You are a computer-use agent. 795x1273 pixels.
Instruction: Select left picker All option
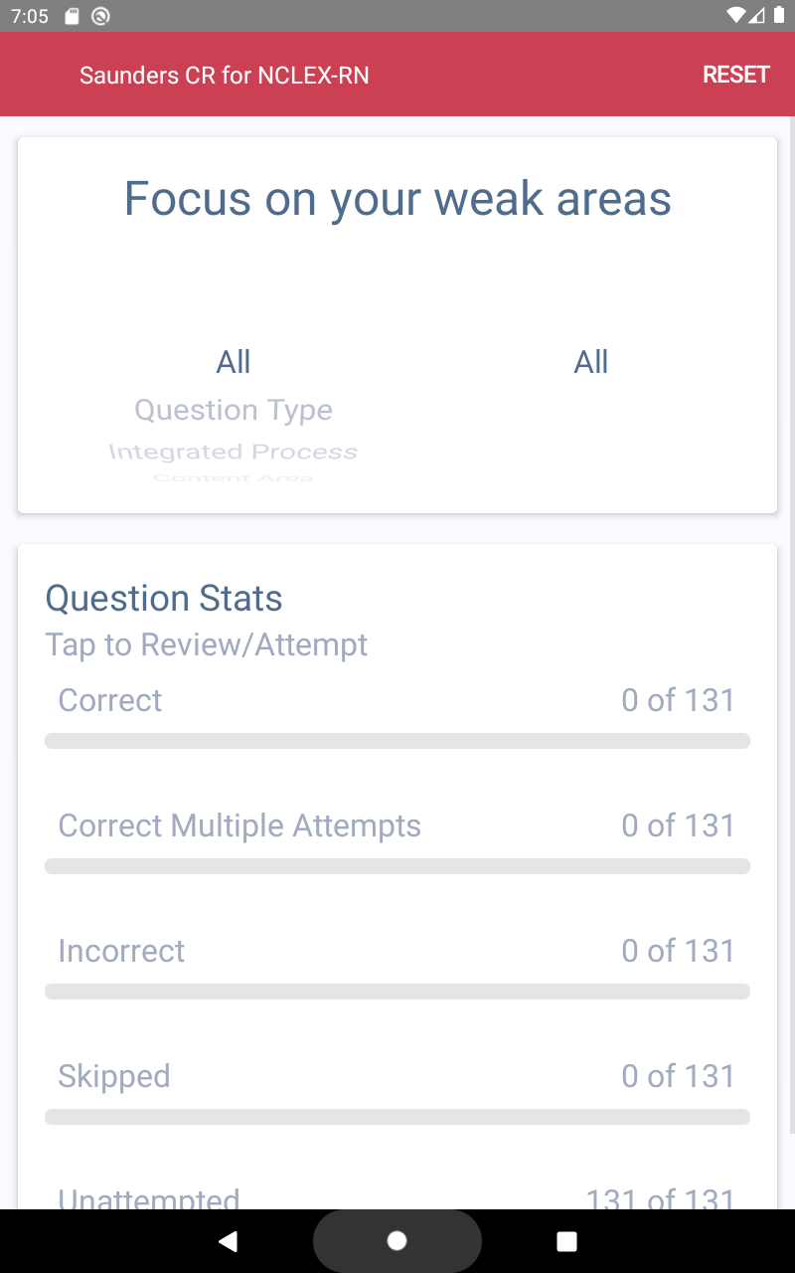(x=234, y=362)
